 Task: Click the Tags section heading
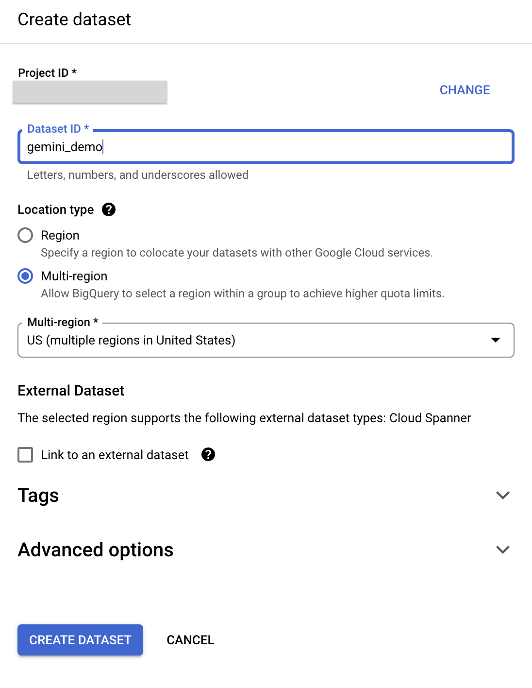[x=38, y=495]
